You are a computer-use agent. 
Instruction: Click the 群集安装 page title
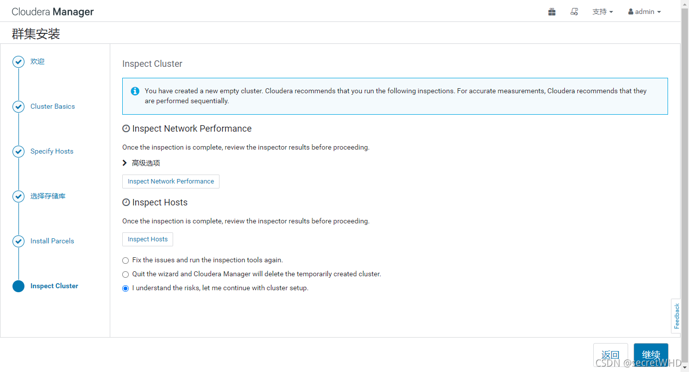[x=36, y=34]
